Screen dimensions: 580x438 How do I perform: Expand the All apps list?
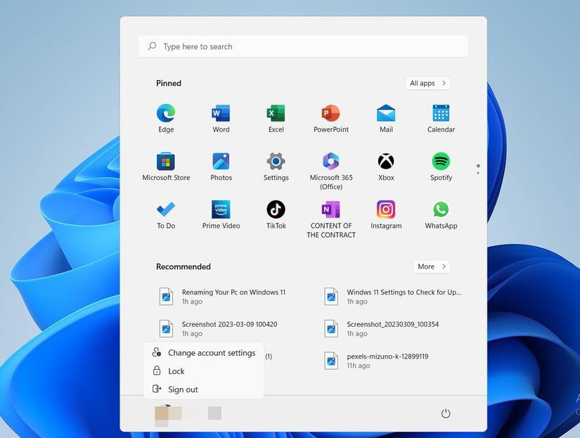pyautogui.click(x=427, y=83)
